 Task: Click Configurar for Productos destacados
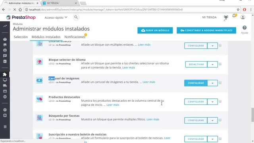coord(196,102)
